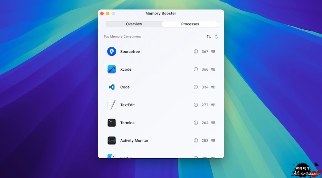Show info for Sourcetree process
The width and height of the screenshot is (322, 178).
(x=196, y=52)
